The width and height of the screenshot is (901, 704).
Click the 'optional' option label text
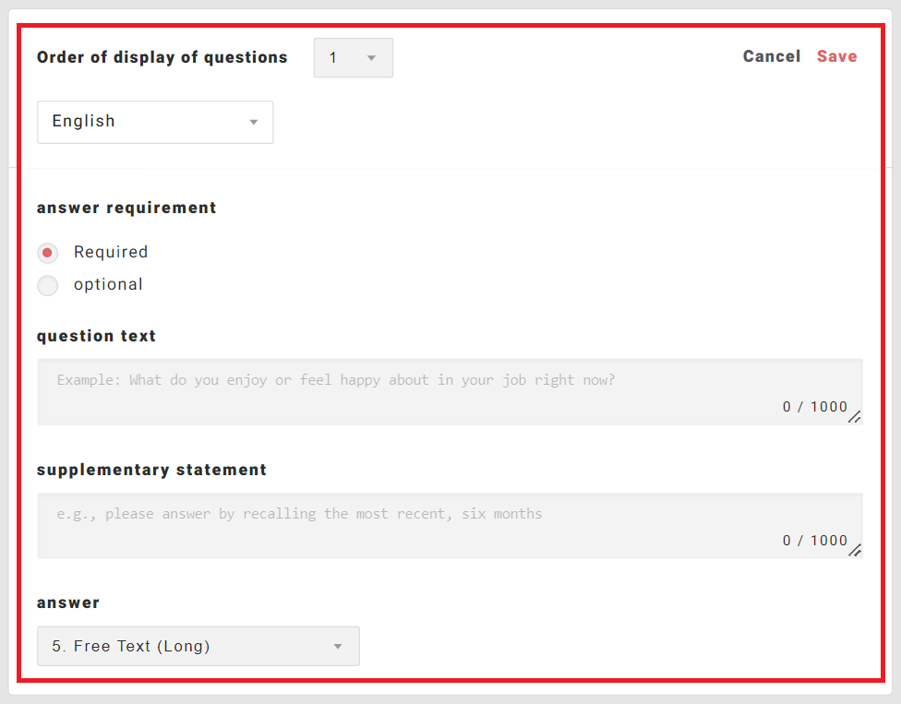point(108,284)
